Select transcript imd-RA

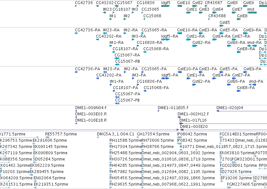(254, 43)
